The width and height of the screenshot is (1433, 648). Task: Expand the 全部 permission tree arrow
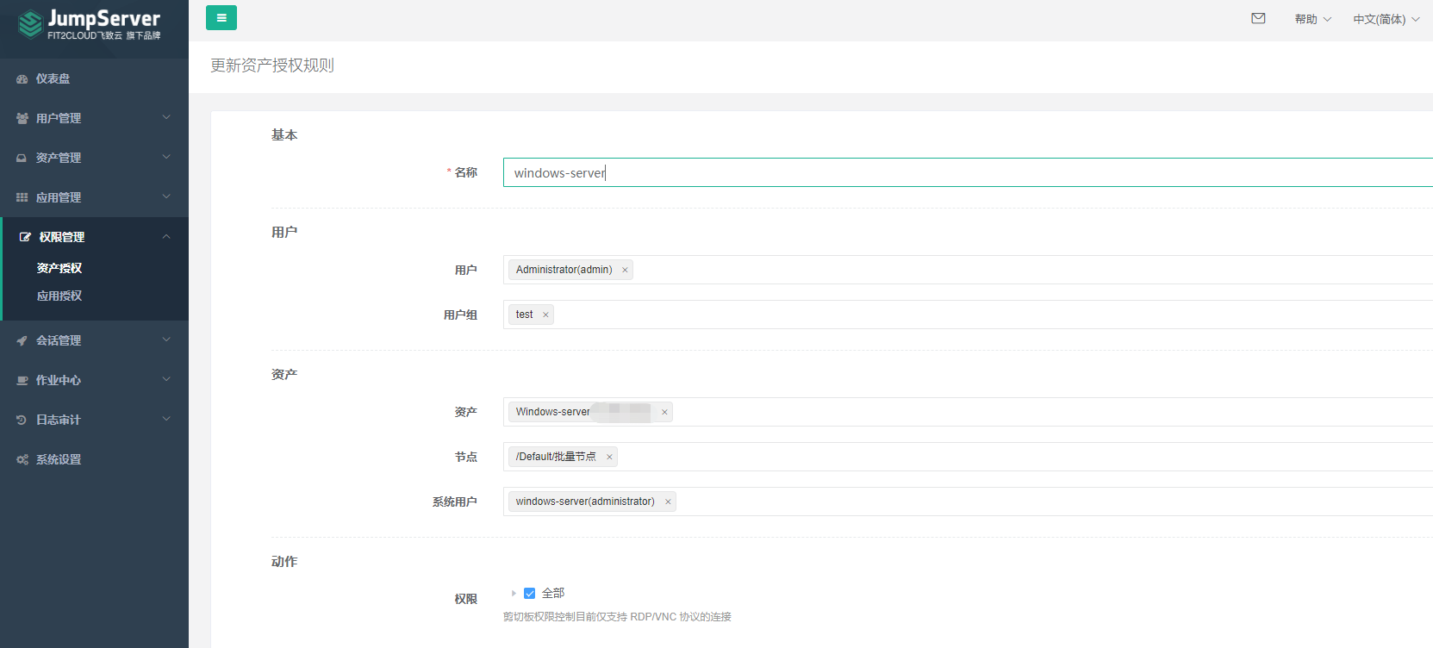pos(514,593)
